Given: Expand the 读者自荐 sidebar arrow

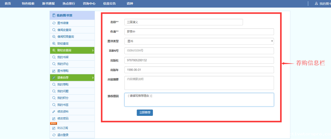Looking at the screenshot, I should pos(93,78).
